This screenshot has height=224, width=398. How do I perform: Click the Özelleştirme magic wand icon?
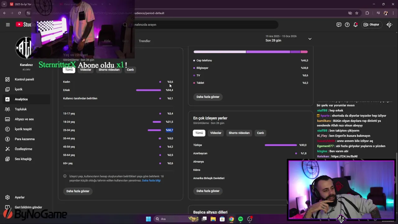(7, 149)
